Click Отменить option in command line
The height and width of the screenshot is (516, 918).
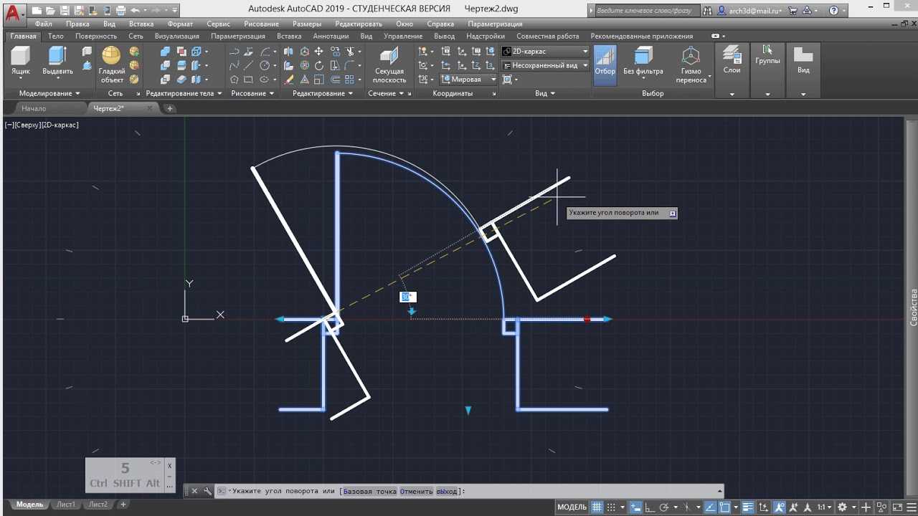pos(417,491)
